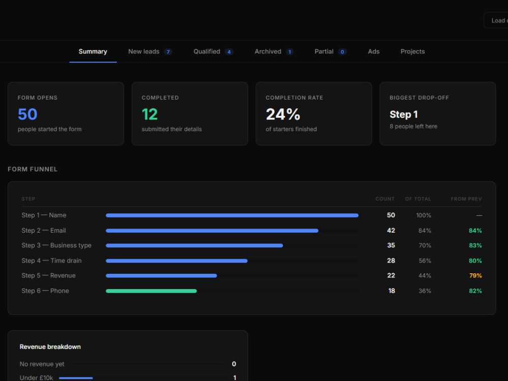Click the OF TOTAL column header
The height and width of the screenshot is (381, 508).
coord(418,199)
